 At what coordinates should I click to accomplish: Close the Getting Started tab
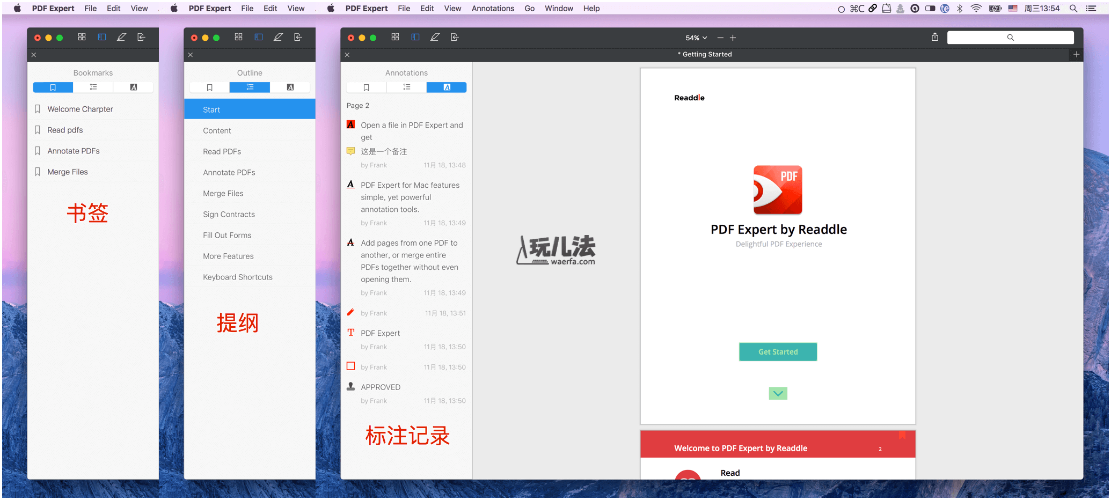(347, 55)
